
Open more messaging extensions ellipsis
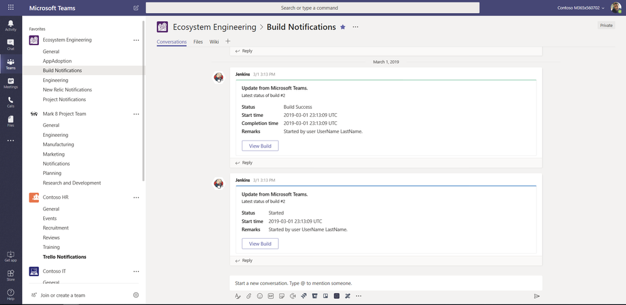pyautogui.click(x=358, y=296)
